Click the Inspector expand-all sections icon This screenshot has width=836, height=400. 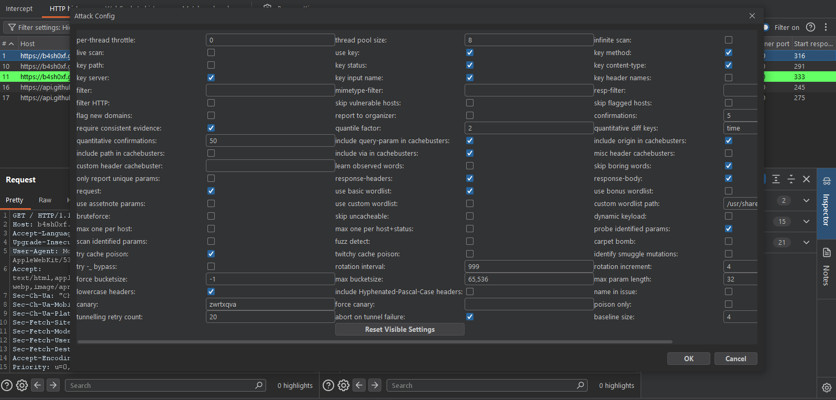click(x=776, y=179)
